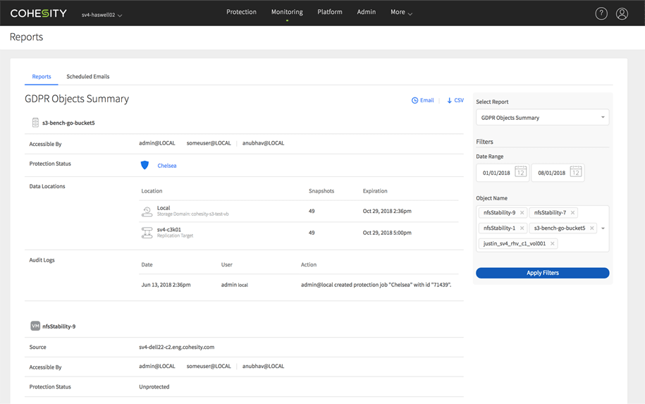The image size is (645, 404).
Task: Switch to the Reports tab
Action: [x=42, y=77]
